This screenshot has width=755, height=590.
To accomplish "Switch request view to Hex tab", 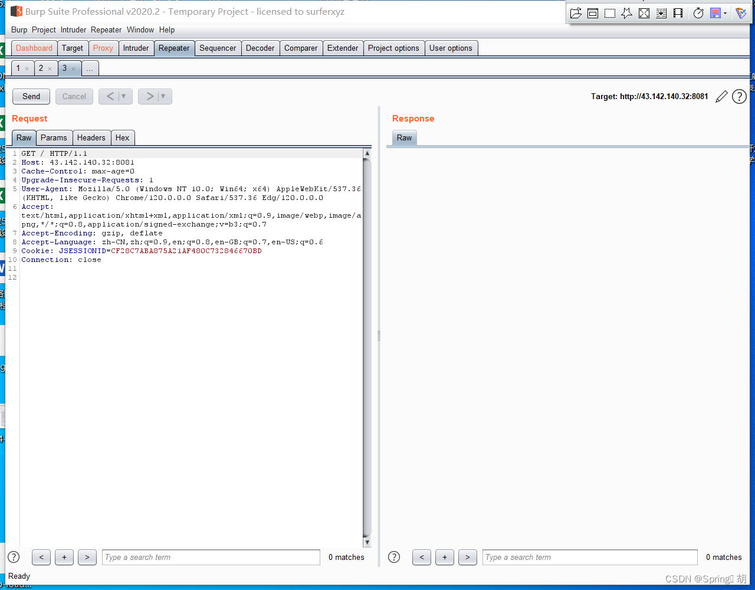I will (x=122, y=138).
